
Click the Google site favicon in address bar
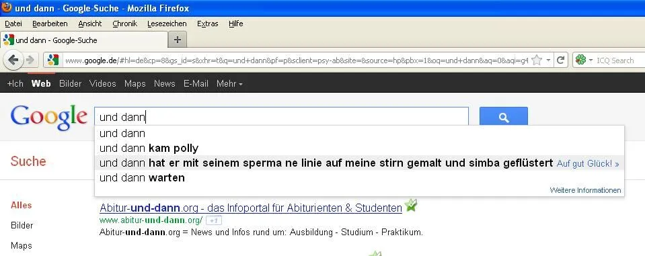pos(53,60)
